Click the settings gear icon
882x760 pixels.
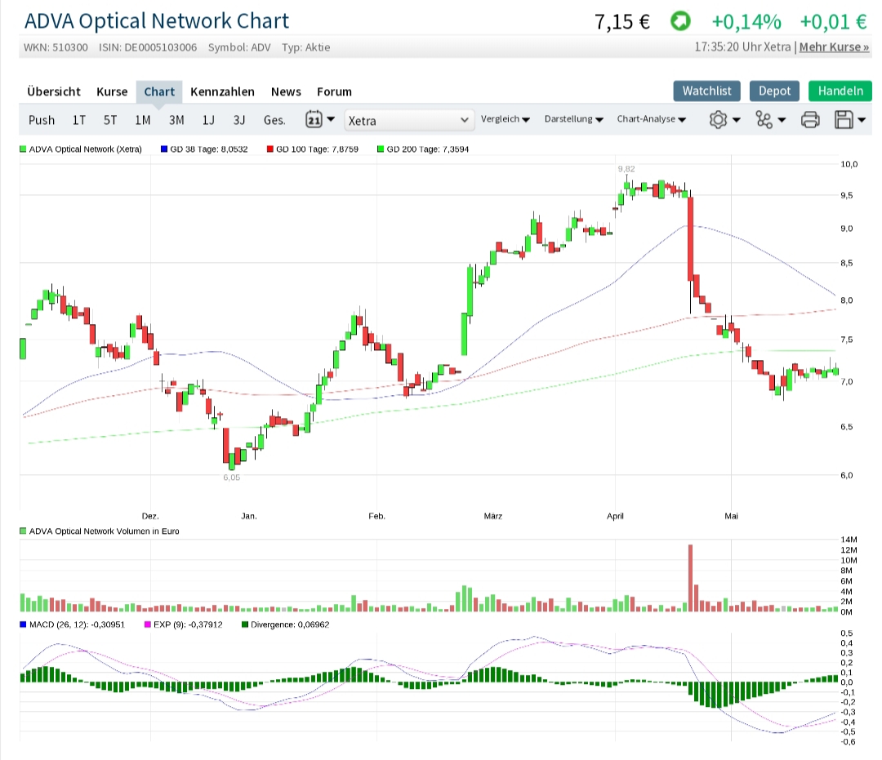(718, 120)
